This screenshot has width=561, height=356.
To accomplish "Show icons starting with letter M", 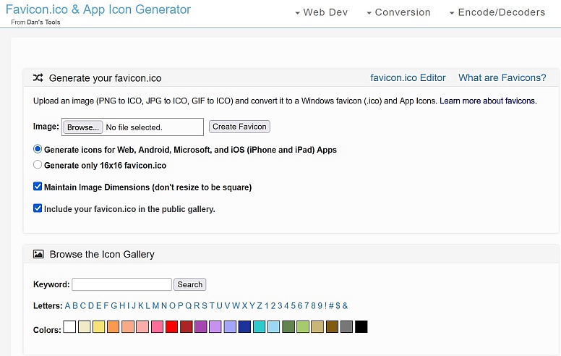I will (155, 306).
